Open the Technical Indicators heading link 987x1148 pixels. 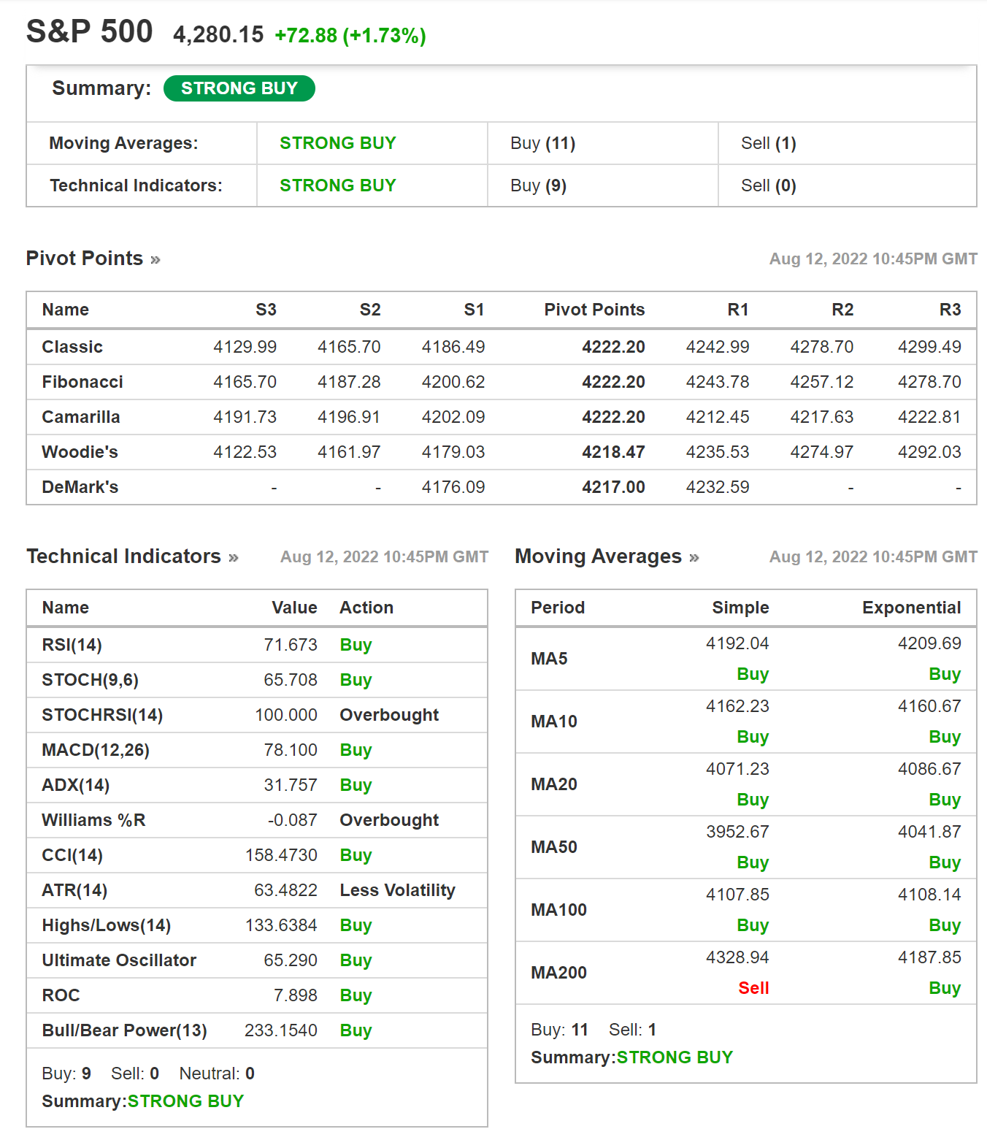coord(123,556)
